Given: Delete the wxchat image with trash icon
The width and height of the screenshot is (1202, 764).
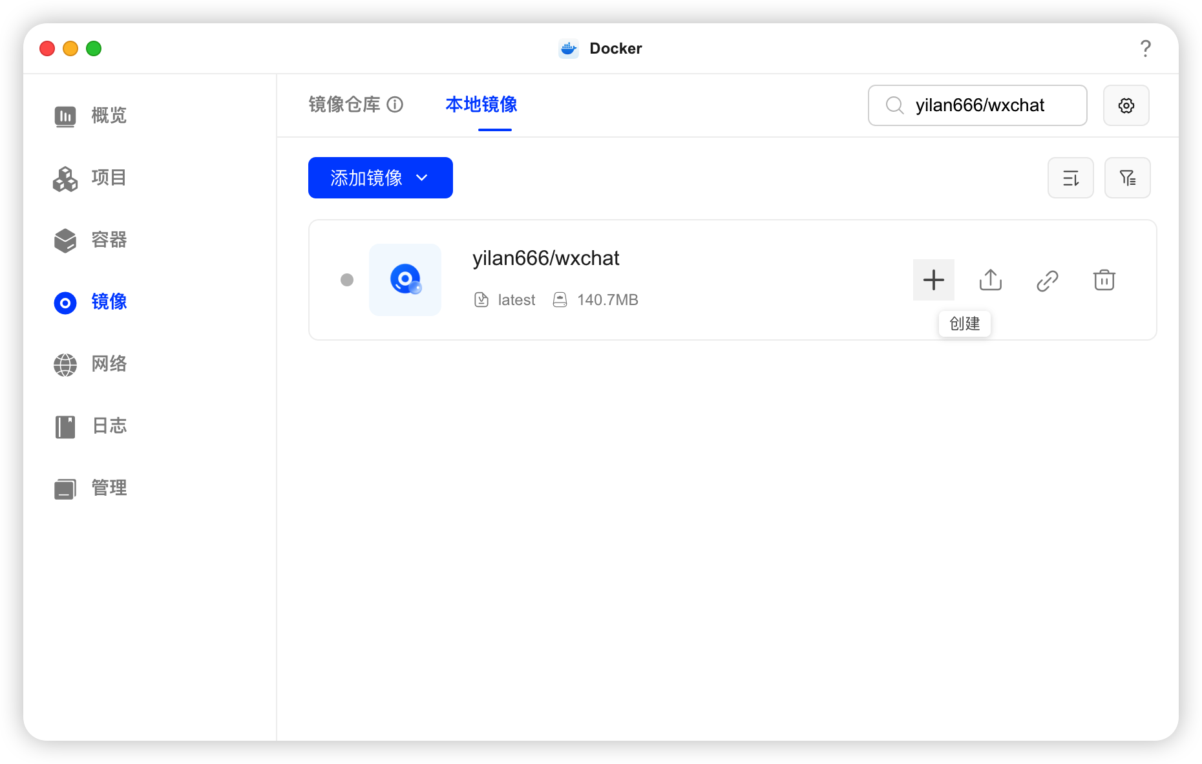Looking at the screenshot, I should [x=1104, y=280].
